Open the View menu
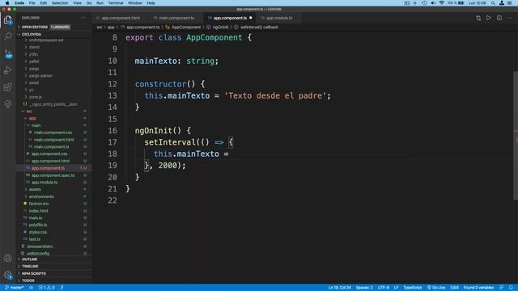The image size is (518, 291). click(77, 3)
